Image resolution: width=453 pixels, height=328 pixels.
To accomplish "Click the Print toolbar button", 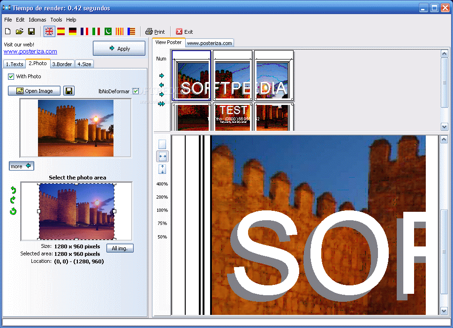I will [x=155, y=31].
